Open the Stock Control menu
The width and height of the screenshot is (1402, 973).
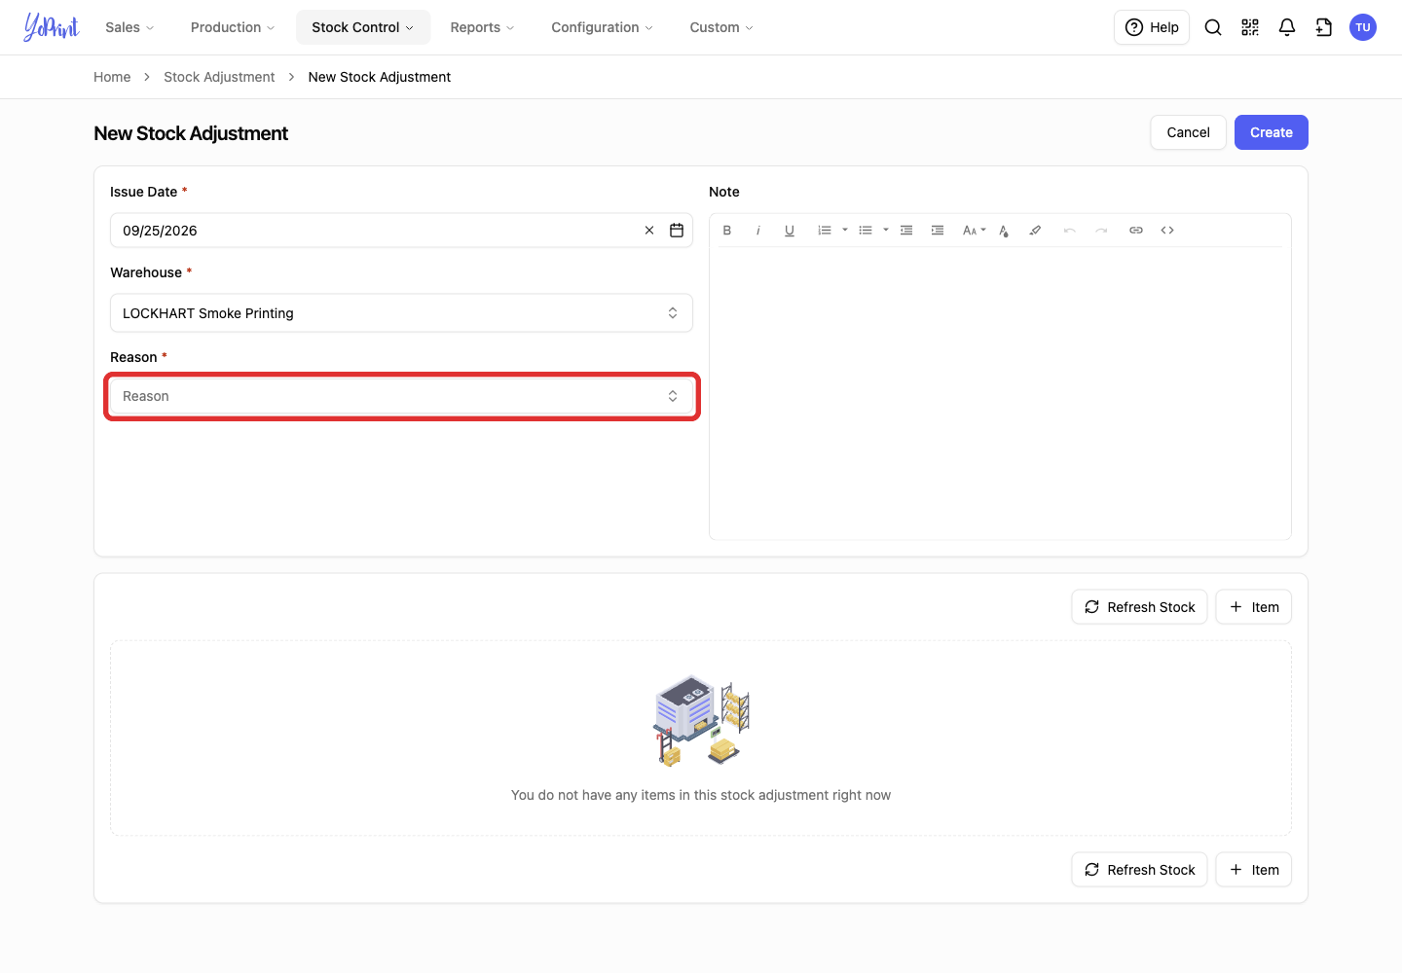(363, 27)
